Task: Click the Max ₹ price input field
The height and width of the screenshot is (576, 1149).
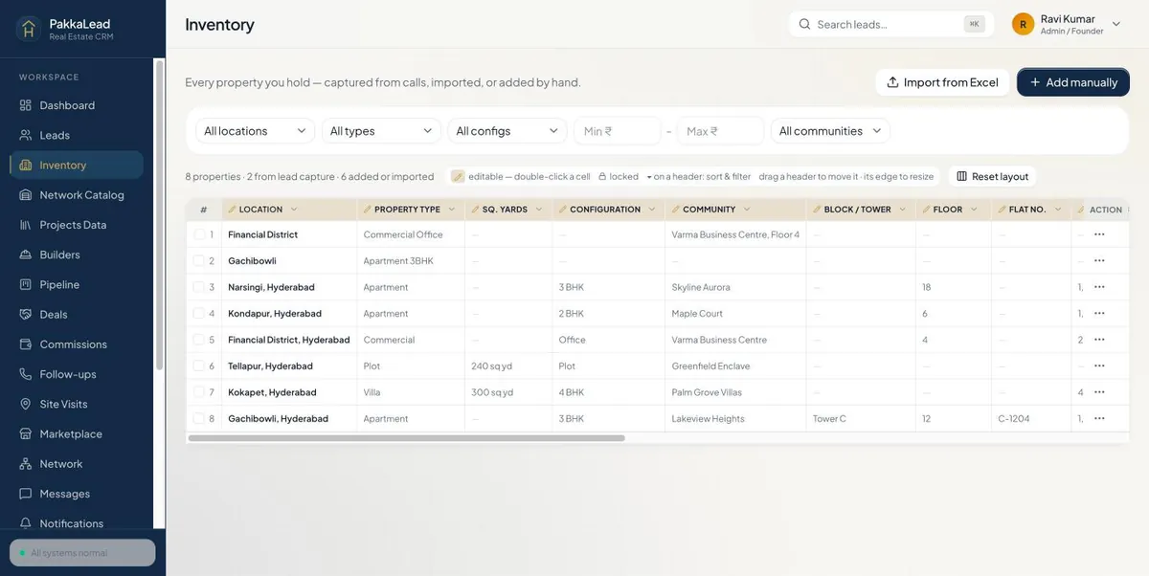Action: [x=721, y=131]
